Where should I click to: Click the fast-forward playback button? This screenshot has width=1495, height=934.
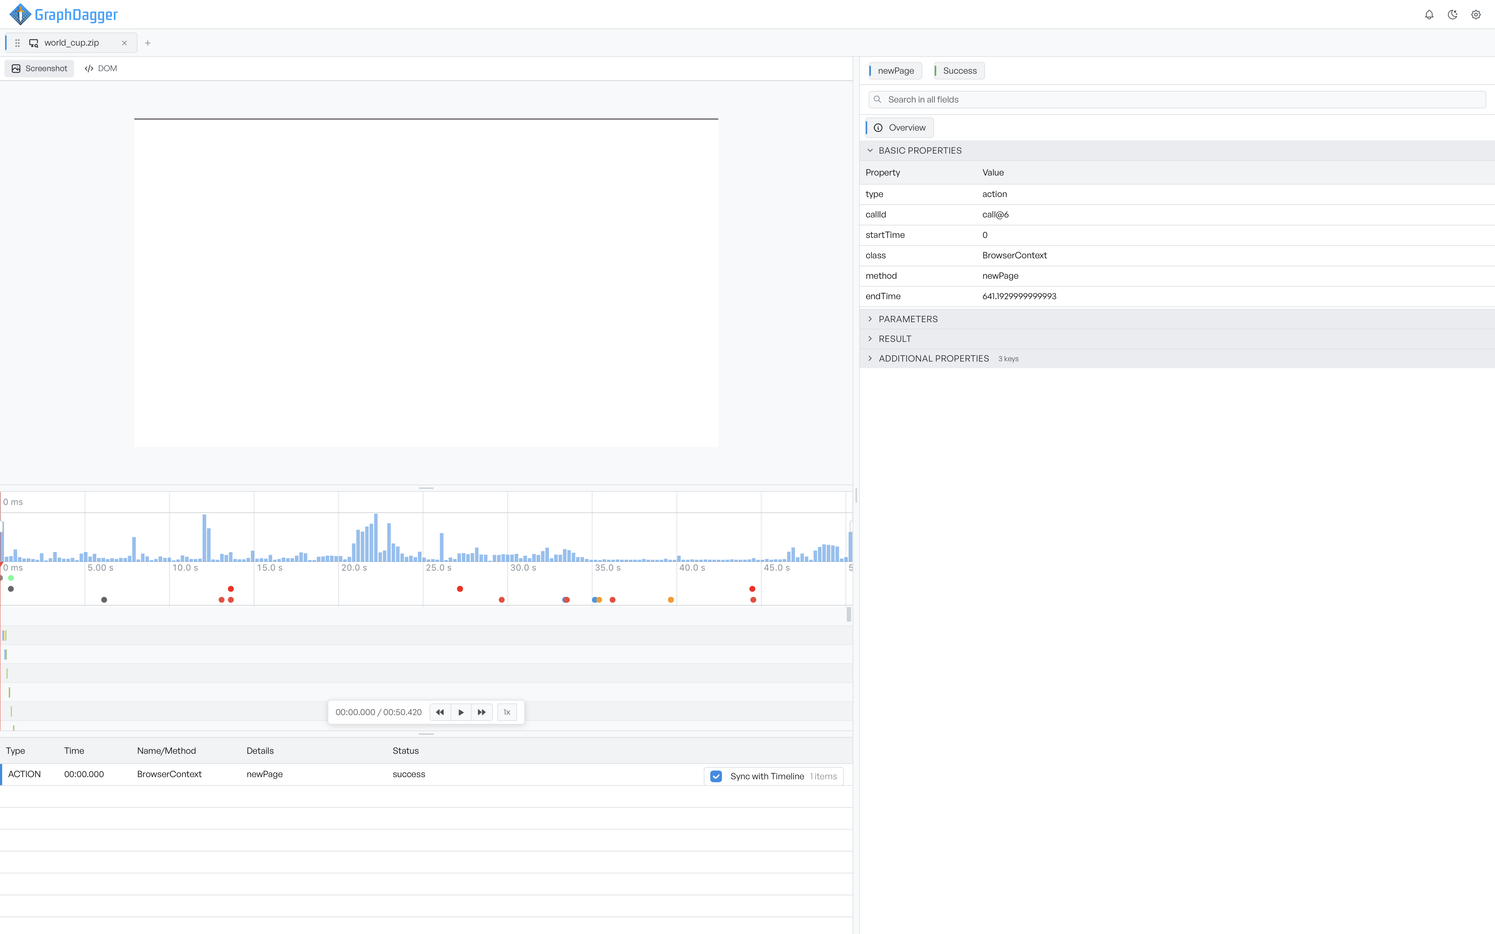click(x=482, y=712)
